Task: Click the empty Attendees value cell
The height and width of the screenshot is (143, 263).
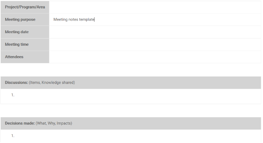Action: tap(155, 57)
